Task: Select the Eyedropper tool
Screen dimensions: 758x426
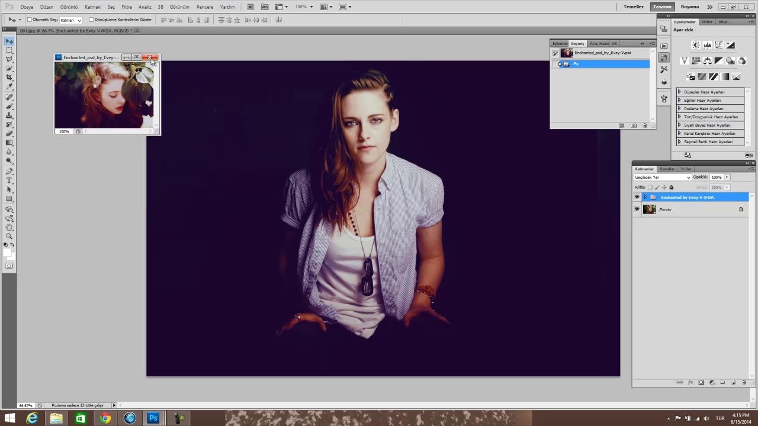Action: pyautogui.click(x=9, y=87)
